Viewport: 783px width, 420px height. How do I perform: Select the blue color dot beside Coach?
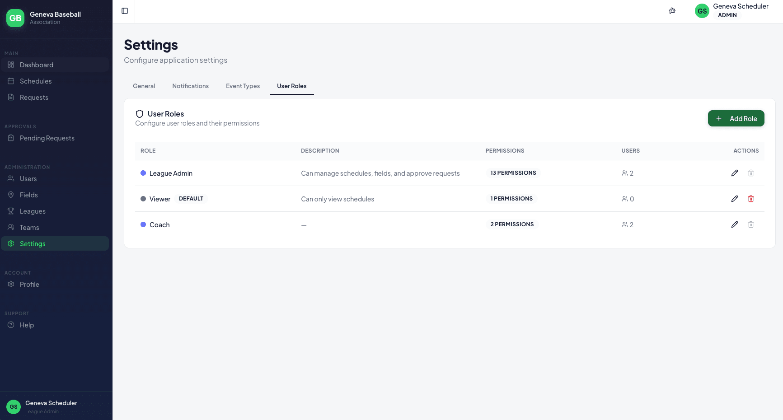tap(143, 224)
